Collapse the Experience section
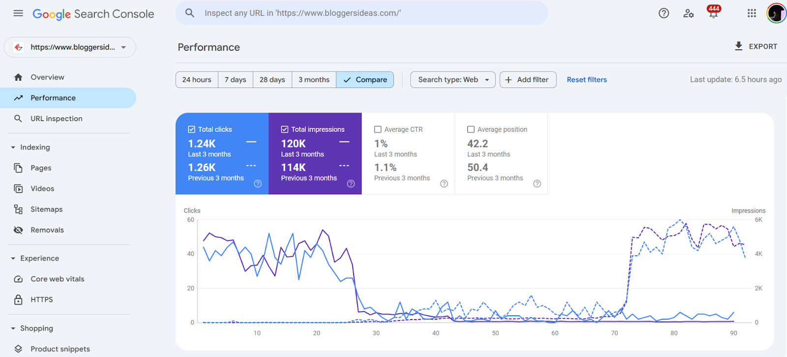The height and width of the screenshot is (357, 787). click(13, 259)
